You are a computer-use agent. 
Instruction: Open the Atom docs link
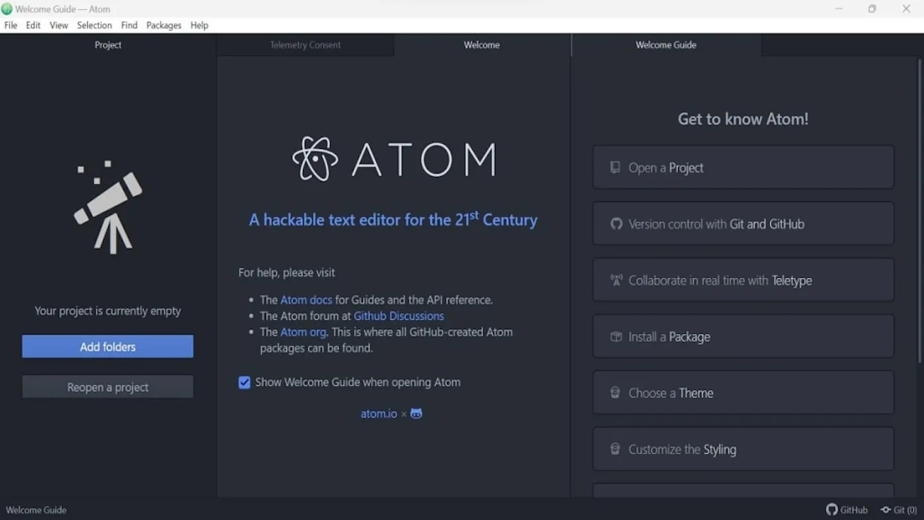306,299
